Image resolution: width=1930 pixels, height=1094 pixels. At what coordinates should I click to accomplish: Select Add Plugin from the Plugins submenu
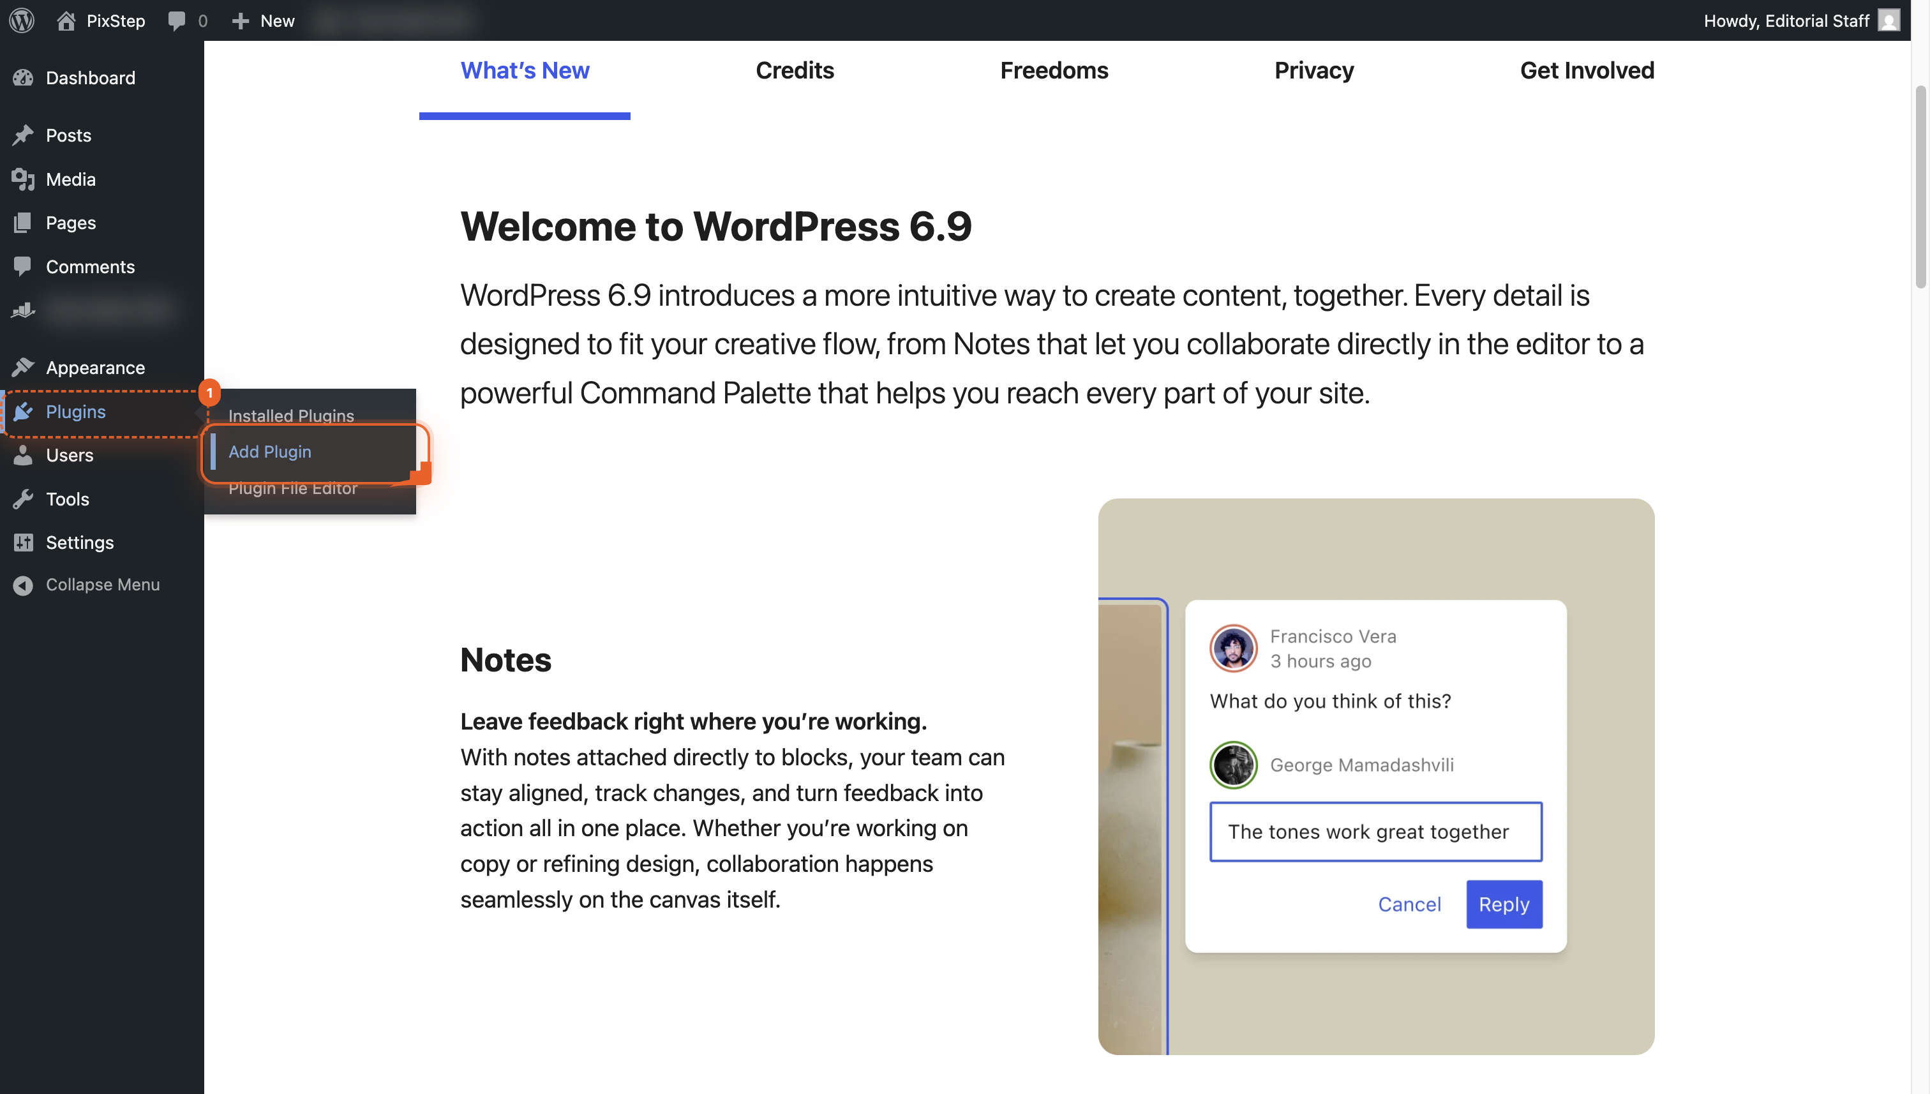point(270,451)
